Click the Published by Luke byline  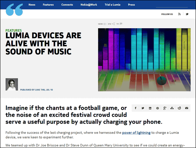click(36, 90)
